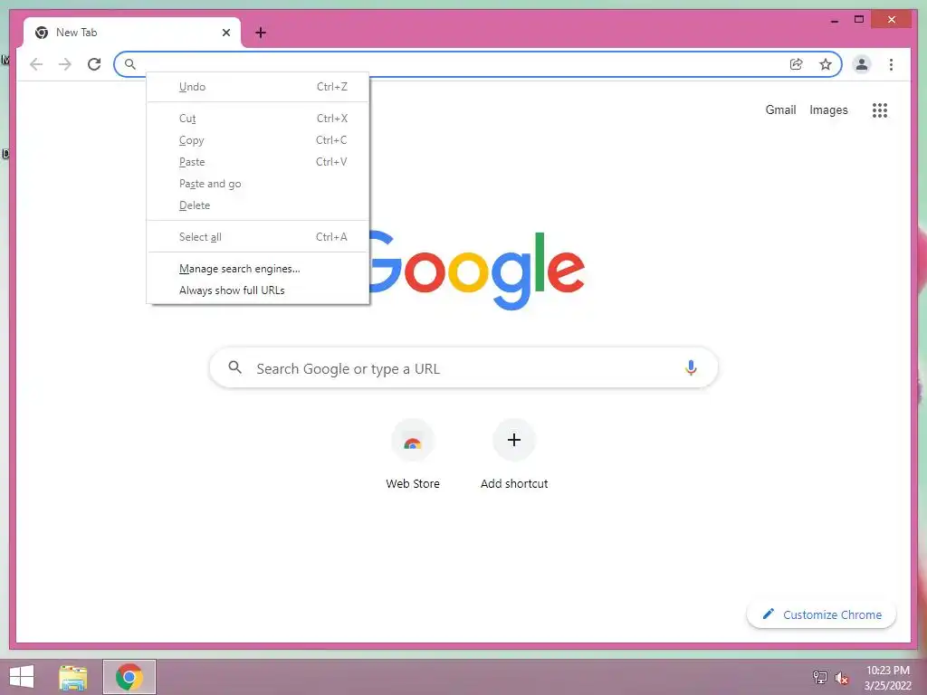Open the profile avatar menu

[862, 64]
